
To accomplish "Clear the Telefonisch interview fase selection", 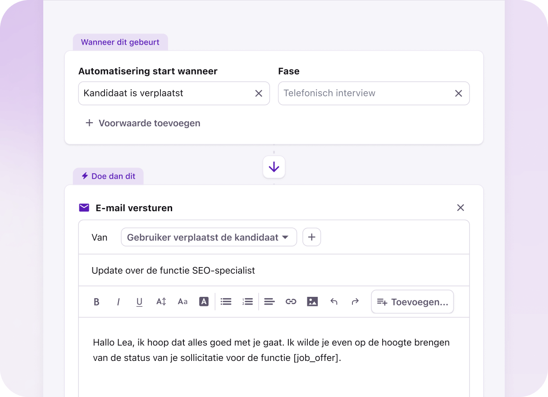I will click(458, 93).
